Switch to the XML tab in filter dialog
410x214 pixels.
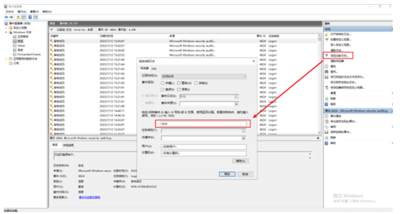[154, 69]
